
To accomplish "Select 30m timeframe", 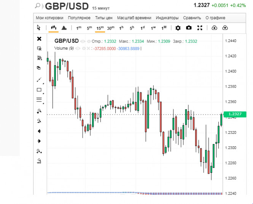I will [x=111, y=28].
